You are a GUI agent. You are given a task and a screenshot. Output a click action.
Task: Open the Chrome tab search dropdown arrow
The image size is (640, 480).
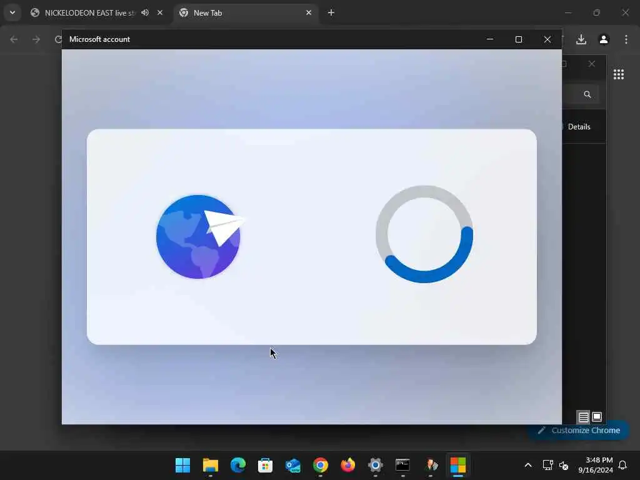tap(12, 12)
